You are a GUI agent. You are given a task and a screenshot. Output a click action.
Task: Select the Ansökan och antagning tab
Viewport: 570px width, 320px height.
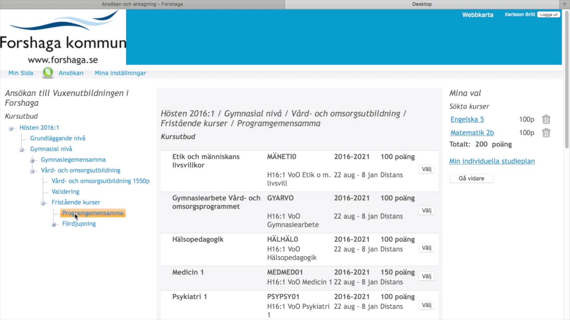point(142,4)
